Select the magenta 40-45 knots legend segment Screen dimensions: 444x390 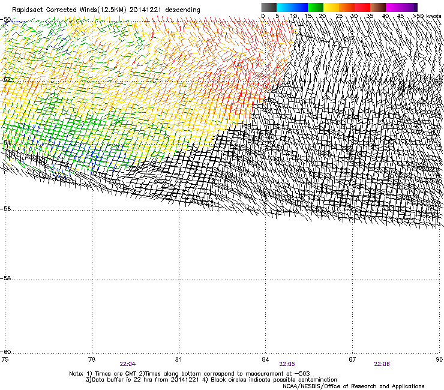394,7
